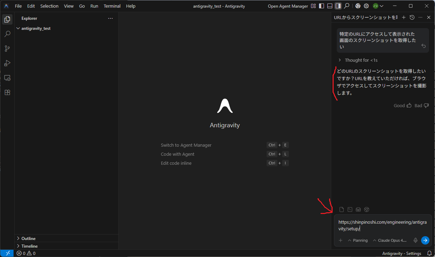Open the View menu

[69, 6]
